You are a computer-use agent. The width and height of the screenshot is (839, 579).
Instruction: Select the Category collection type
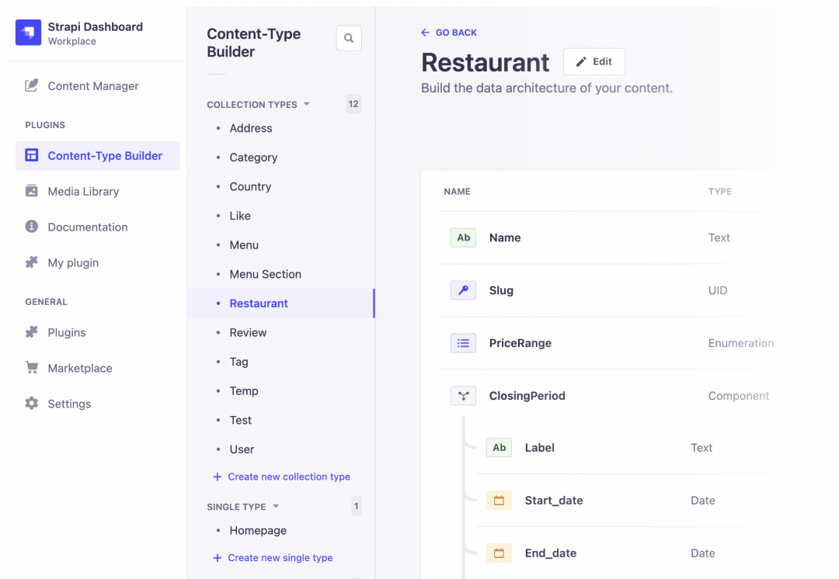coord(253,158)
